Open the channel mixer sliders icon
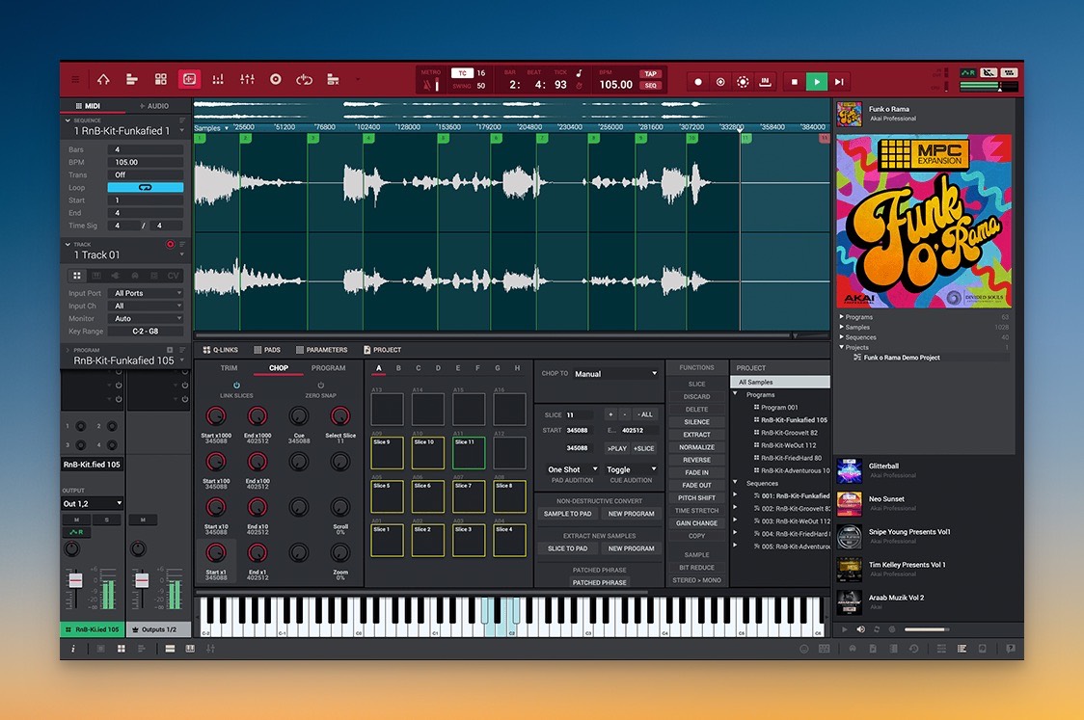The image size is (1084, 720). coord(247,80)
